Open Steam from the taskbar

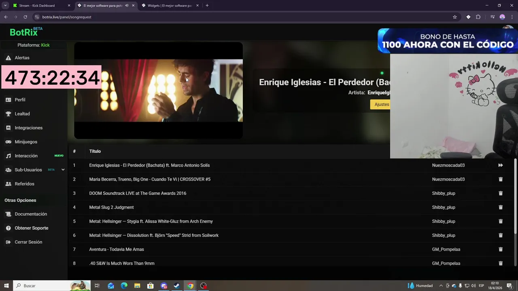coord(177,286)
